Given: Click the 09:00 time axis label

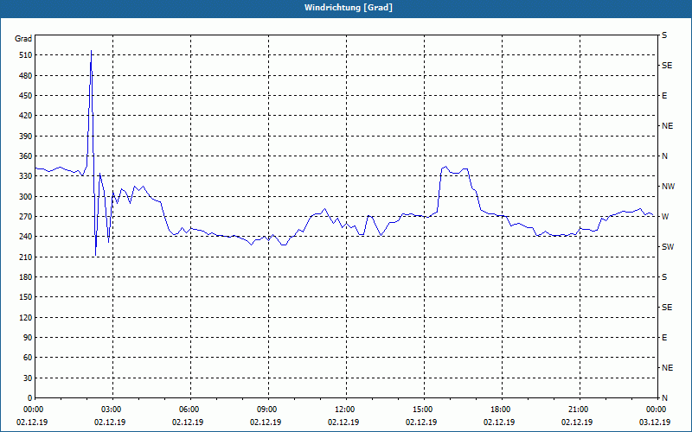Looking at the screenshot, I should 266,410.
